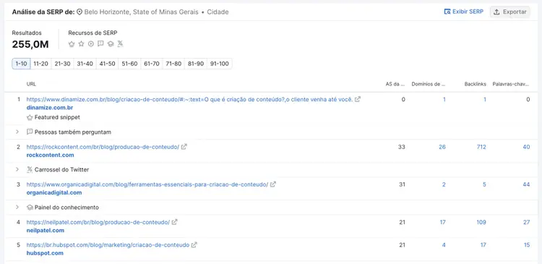
Task: Click the rockcontent.com domain link
Action: point(50,155)
